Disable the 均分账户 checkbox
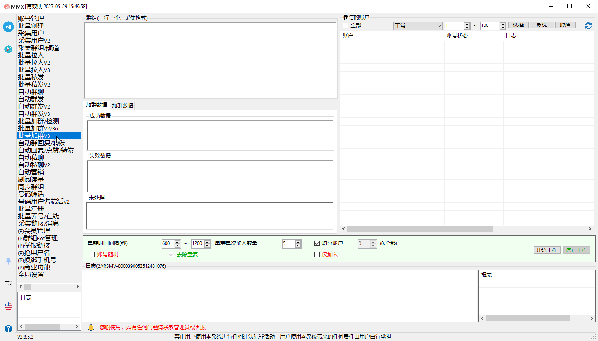 point(317,243)
